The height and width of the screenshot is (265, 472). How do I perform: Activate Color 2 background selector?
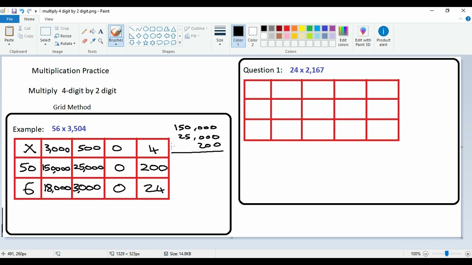tap(253, 36)
